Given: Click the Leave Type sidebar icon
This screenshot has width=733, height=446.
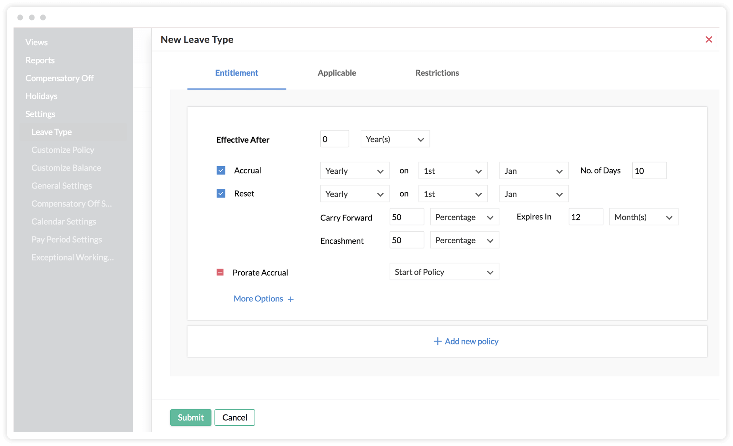Looking at the screenshot, I should pos(51,131).
